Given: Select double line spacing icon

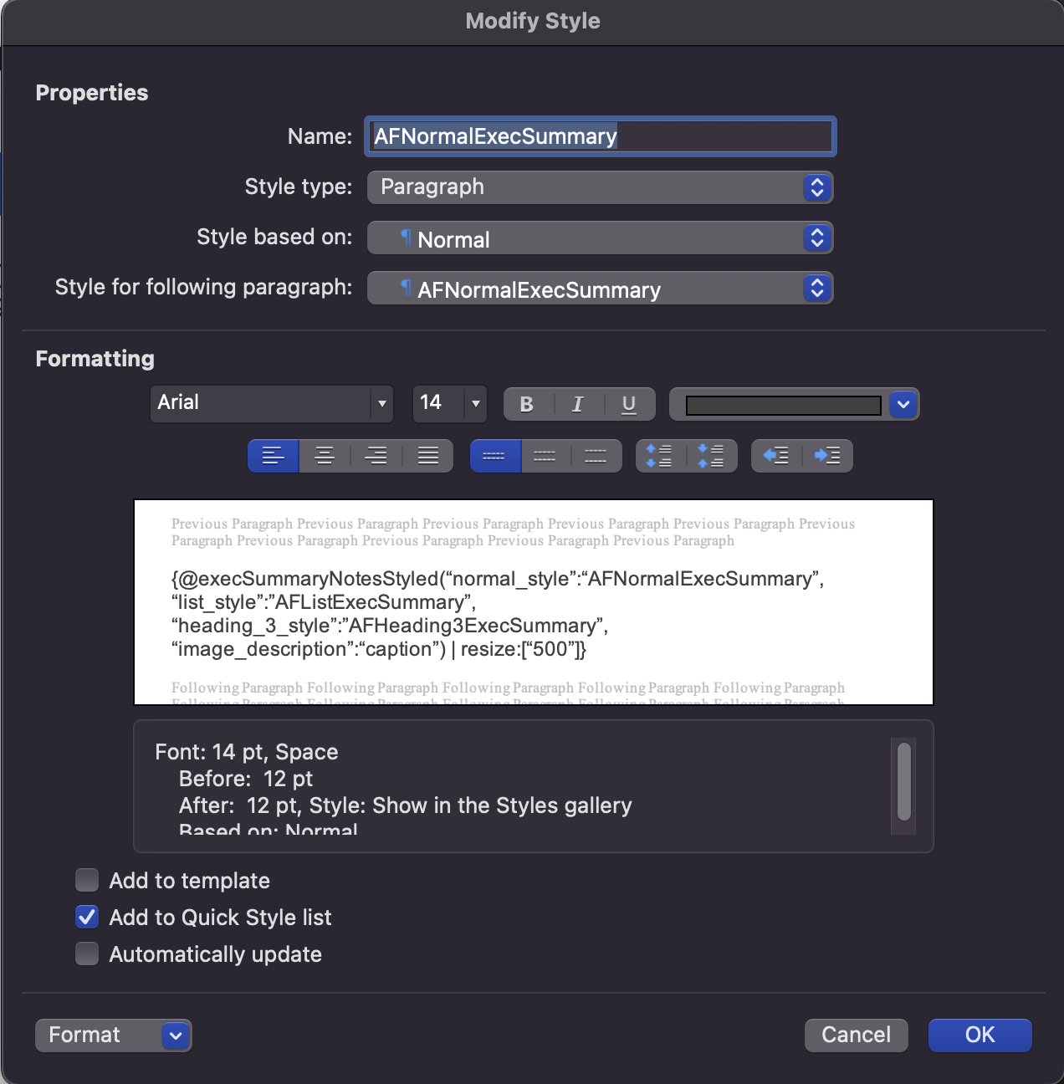Looking at the screenshot, I should (596, 456).
